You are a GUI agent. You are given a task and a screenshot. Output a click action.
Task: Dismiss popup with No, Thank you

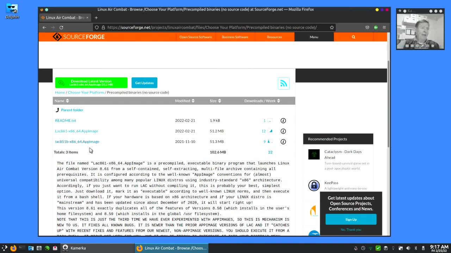(351, 229)
